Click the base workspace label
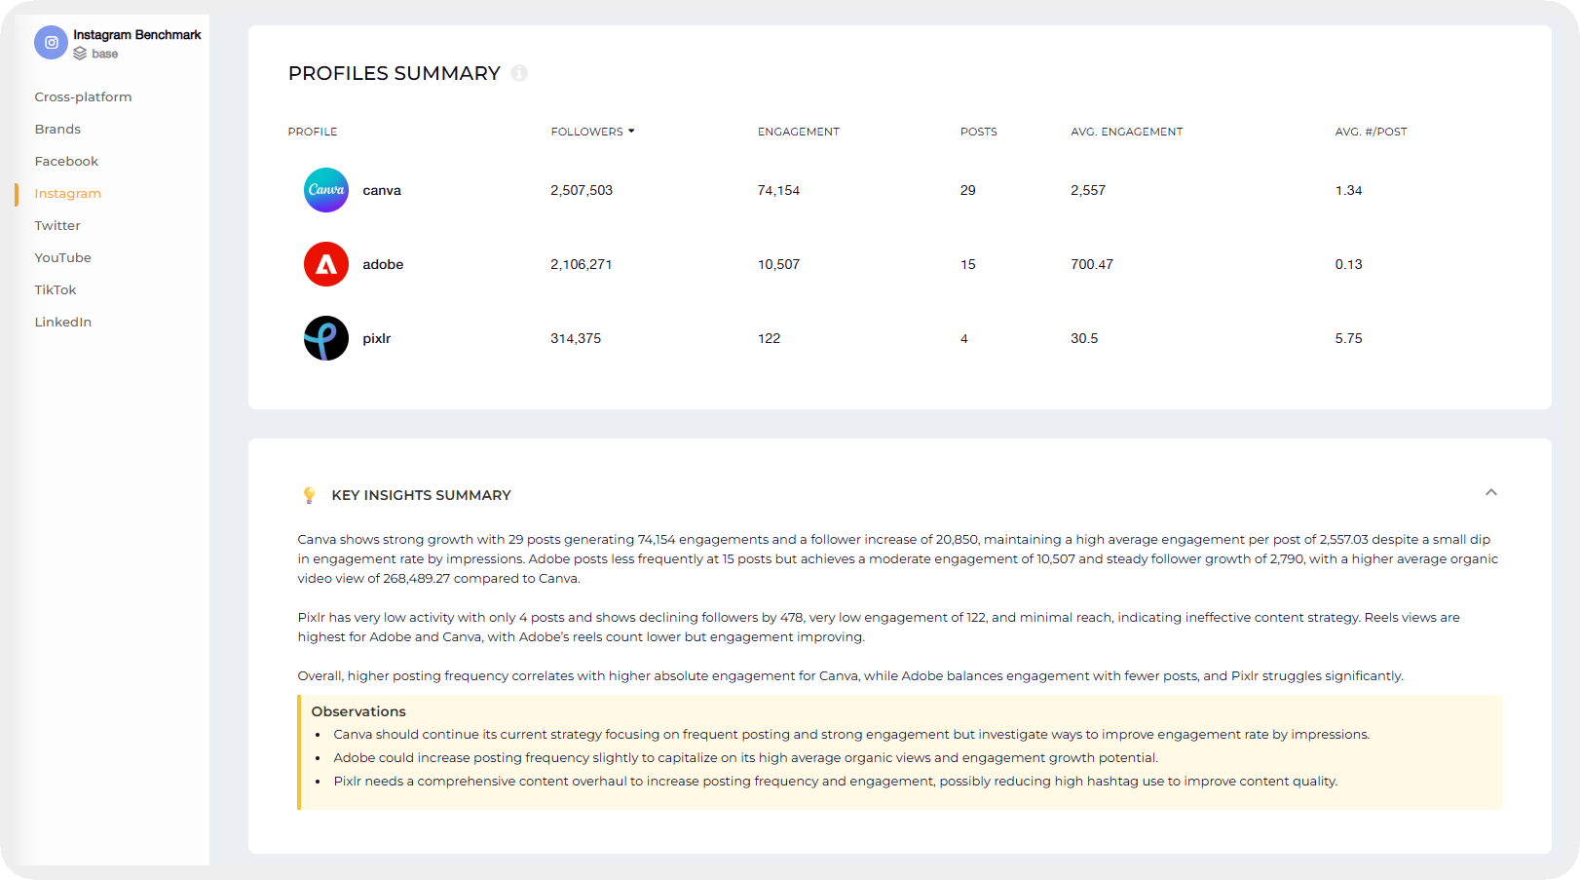Image resolution: width=1580 pixels, height=880 pixels. pyautogui.click(x=105, y=54)
